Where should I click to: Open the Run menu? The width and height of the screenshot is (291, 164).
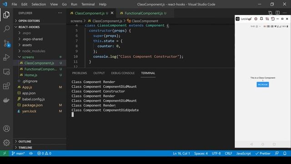(x=74, y=4)
